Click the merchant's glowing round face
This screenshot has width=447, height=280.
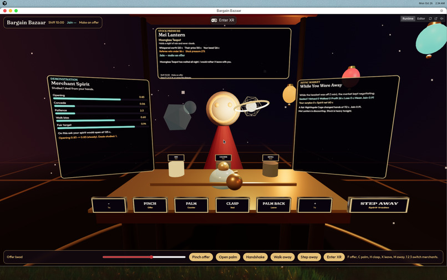point(223,108)
